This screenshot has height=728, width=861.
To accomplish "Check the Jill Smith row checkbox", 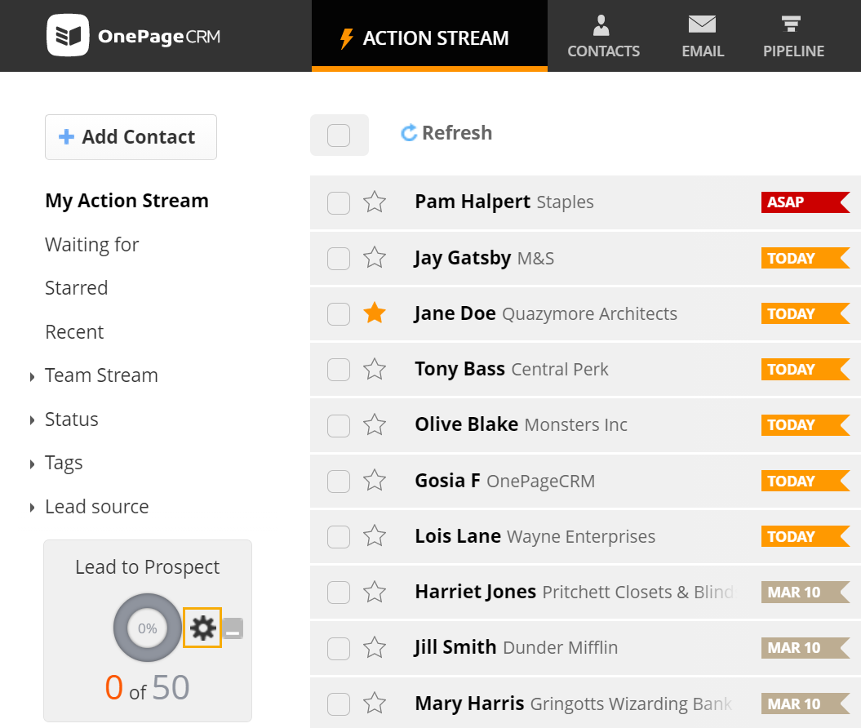I will (339, 648).
